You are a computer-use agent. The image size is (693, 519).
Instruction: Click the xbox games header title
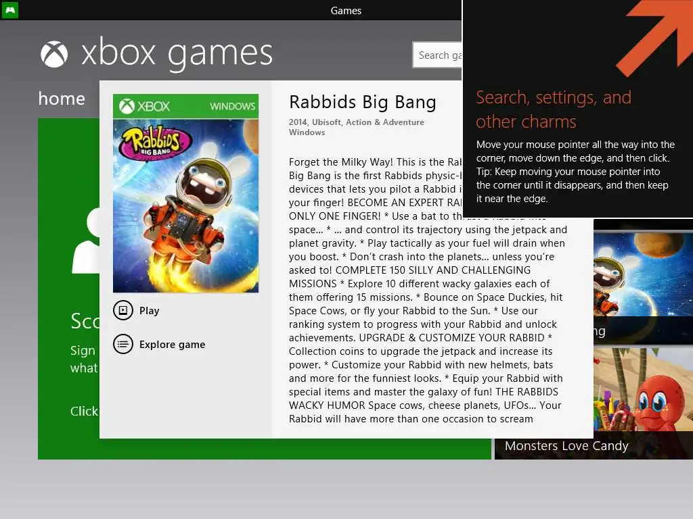tap(177, 53)
